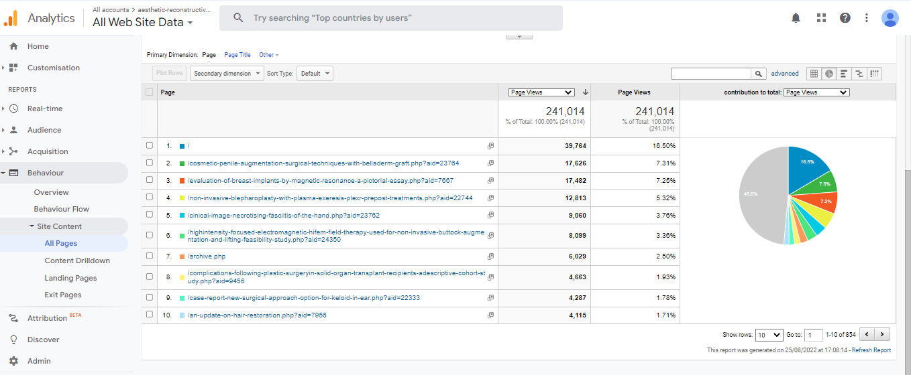Open the Google apps grid
The width and height of the screenshot is (911, 375).
click(x=821, y=18)
